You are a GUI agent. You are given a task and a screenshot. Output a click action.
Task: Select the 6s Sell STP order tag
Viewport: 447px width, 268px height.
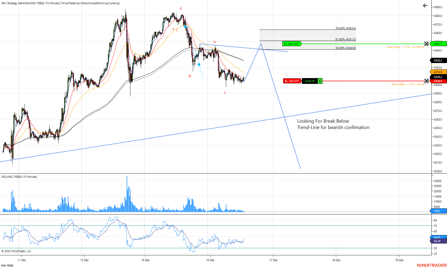point(292,81)
